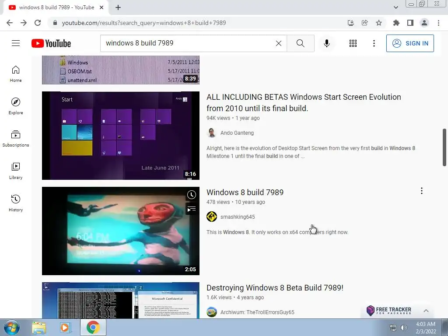The height and width of the screenshot is (336, 448).
Task: View site info padlock icon
Action: click(55, 23)
